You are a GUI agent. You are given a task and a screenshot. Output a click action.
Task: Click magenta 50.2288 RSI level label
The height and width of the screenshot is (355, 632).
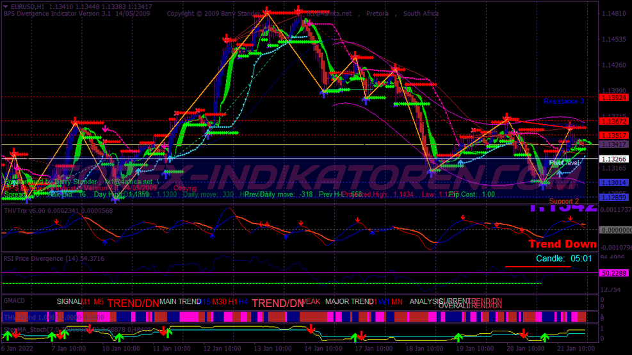[615, 273]
